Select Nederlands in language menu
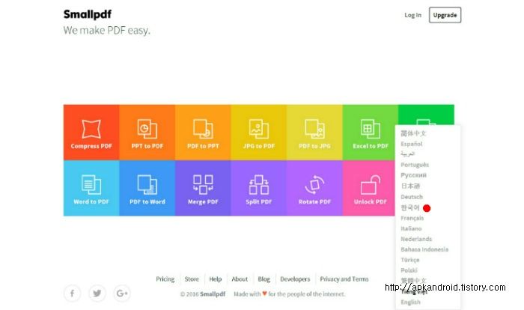Image resolution: width=524 pixels, height=310 pixels. pos(416,239)
